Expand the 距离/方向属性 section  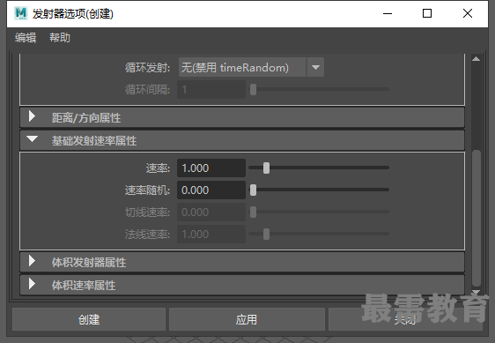pyautogui.click(x=242, y=117)
